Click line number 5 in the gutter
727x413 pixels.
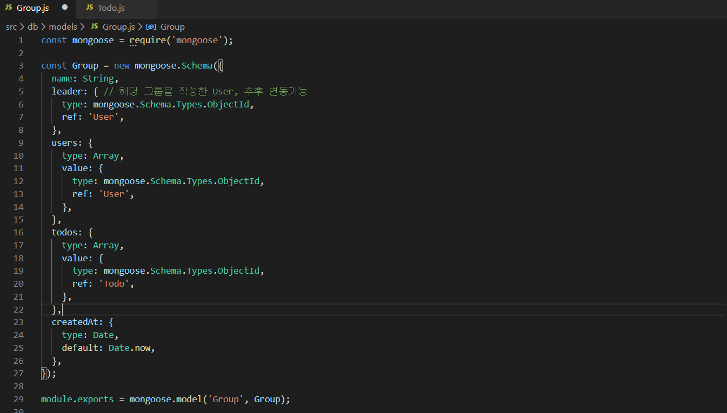coord(21,91)
